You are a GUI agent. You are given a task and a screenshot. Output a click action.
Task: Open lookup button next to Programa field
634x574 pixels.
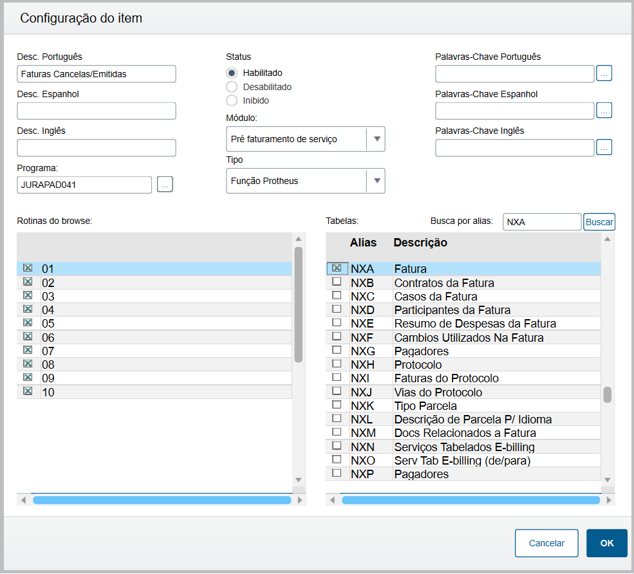165,185
